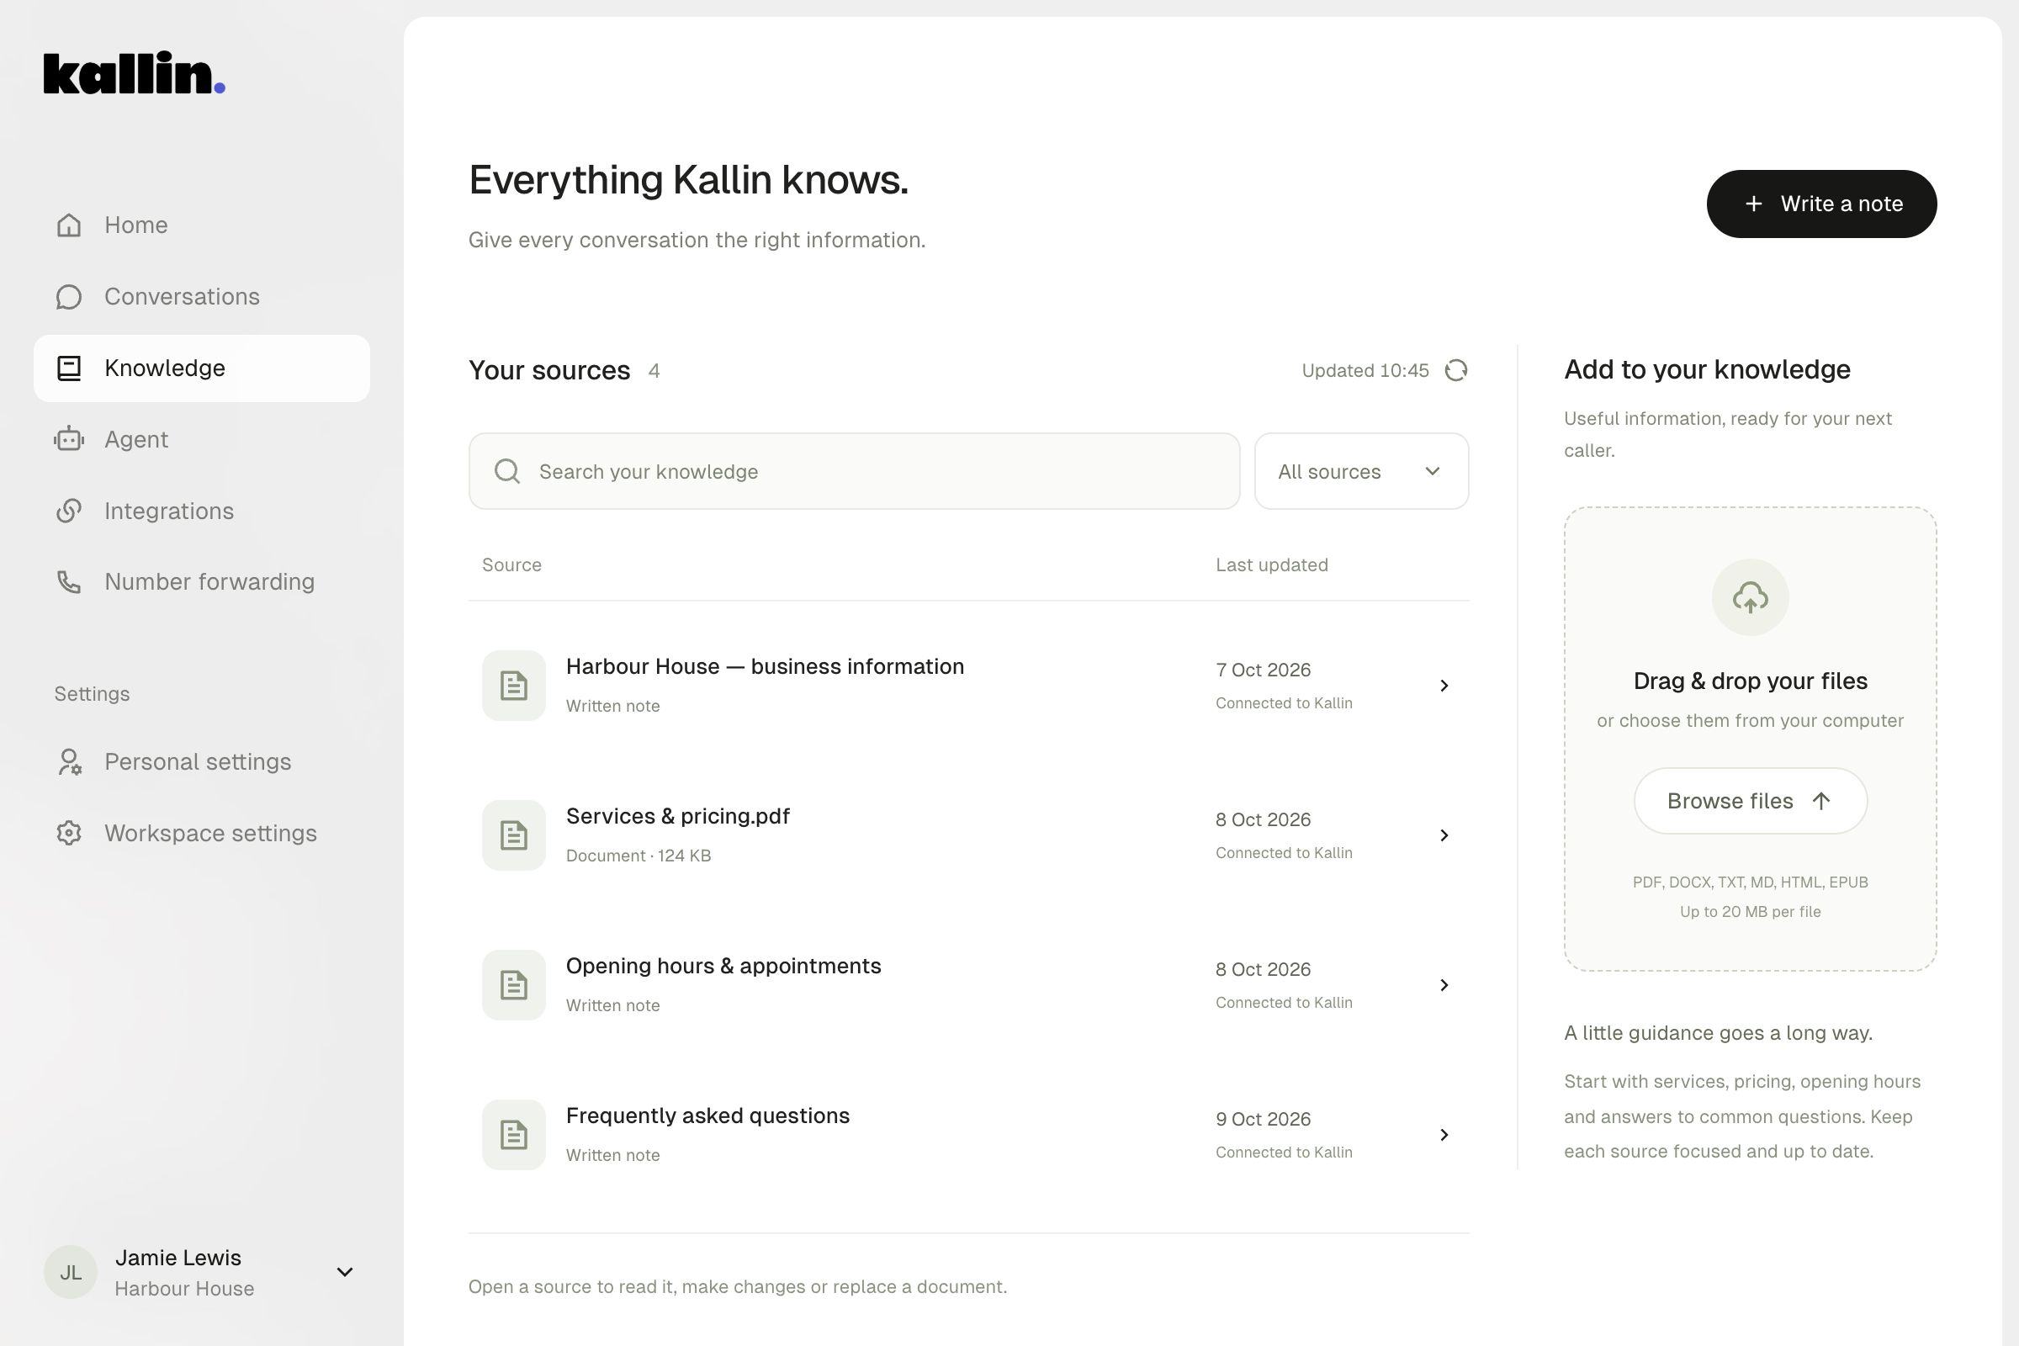Expand the Jamie Lewis account menu chevron
The image size is (2019, 1346).
[345, 1272]
